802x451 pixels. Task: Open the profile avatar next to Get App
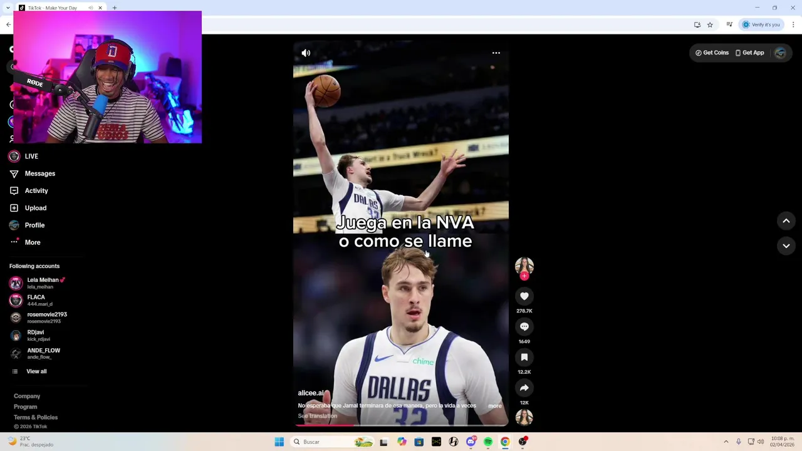(x=780, y=53)
